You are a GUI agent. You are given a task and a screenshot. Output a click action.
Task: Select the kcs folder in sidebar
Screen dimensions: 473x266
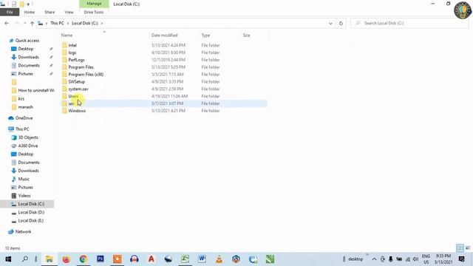coord(21,98)
